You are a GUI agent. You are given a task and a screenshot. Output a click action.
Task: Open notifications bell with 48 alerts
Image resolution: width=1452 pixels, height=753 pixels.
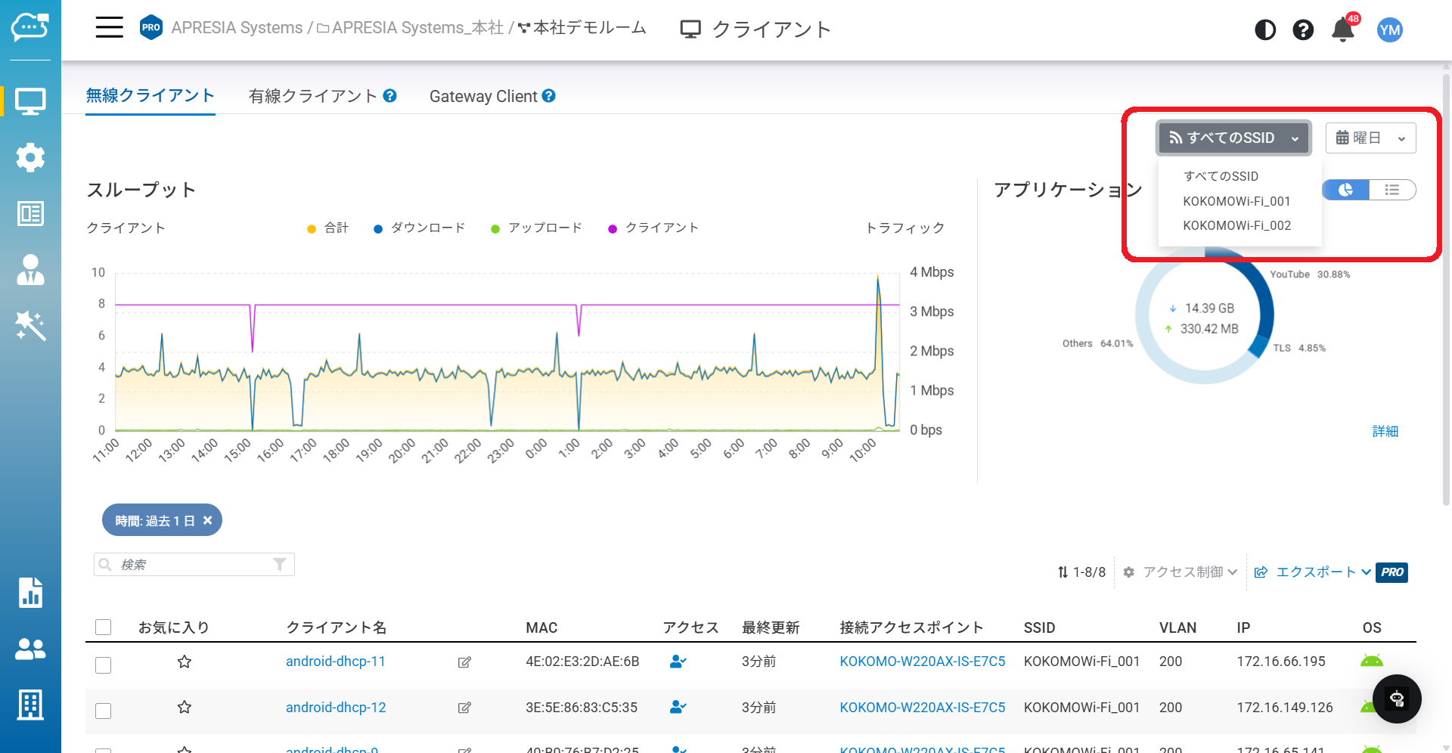point(1342,30)
